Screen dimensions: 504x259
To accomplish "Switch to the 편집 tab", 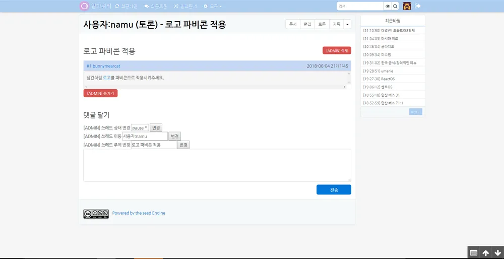I will coord(307,24).
